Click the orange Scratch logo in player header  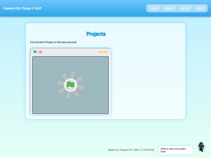coord(103,52)
